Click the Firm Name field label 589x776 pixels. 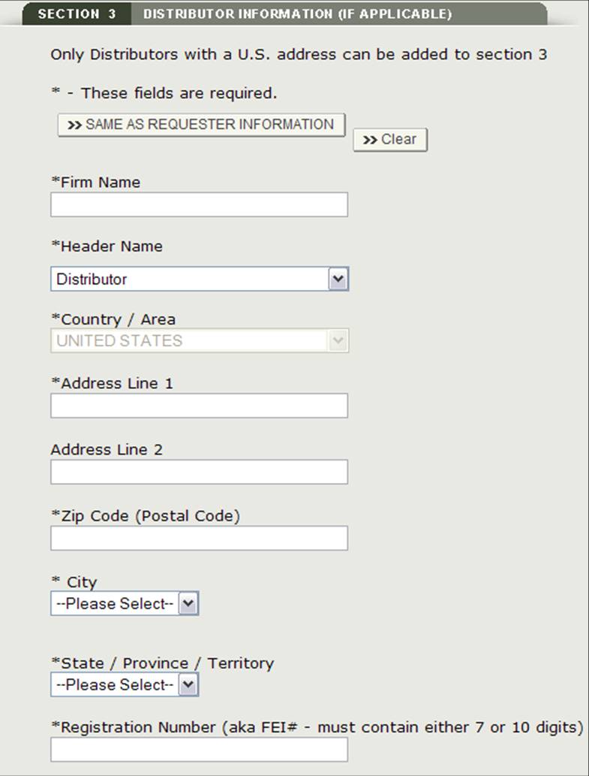(95, 183)
